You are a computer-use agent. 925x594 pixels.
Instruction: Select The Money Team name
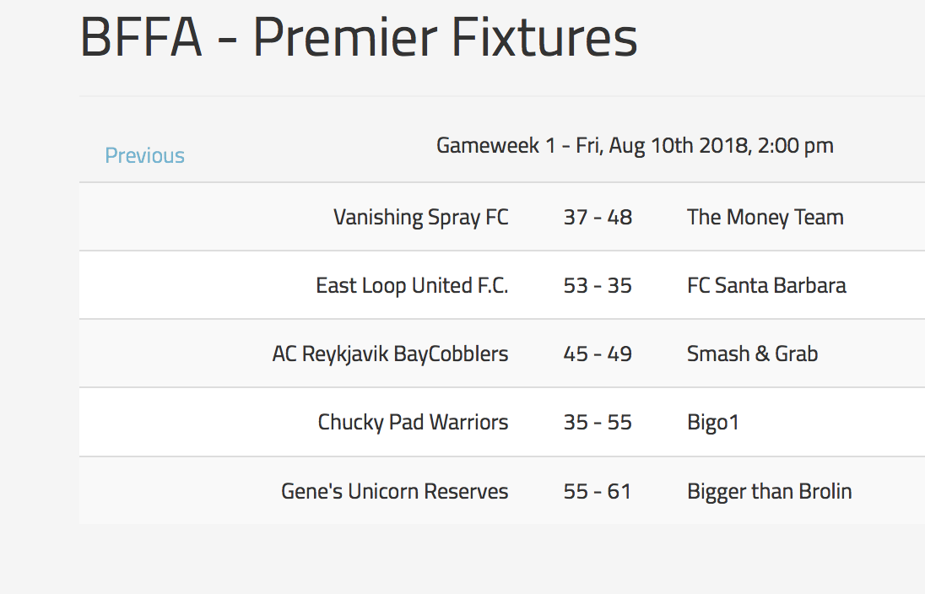tap(765, 217)
